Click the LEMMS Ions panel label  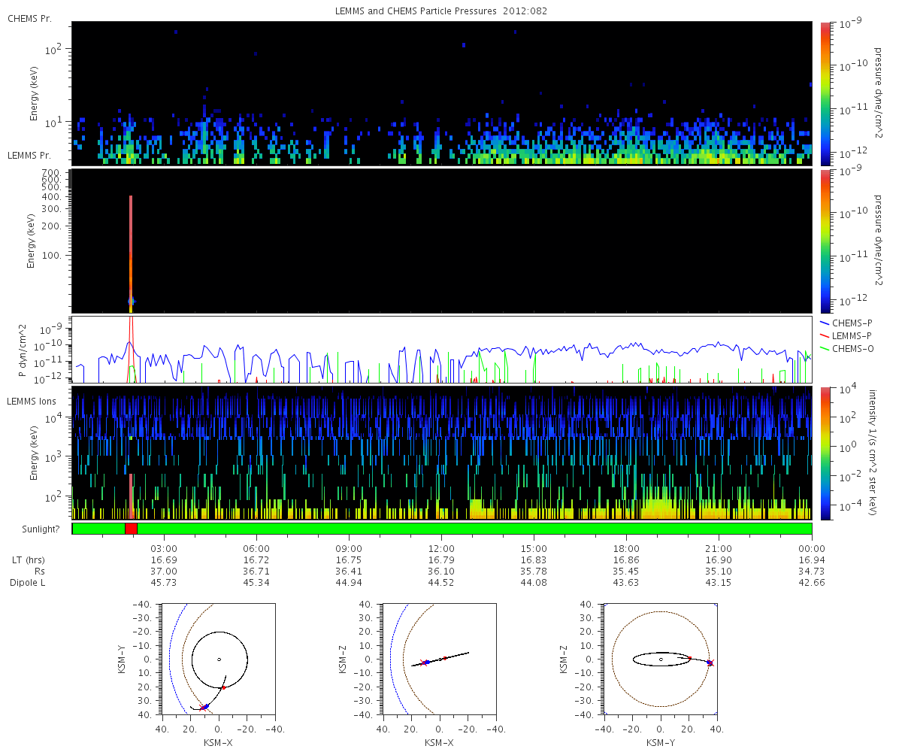(32, 402)
